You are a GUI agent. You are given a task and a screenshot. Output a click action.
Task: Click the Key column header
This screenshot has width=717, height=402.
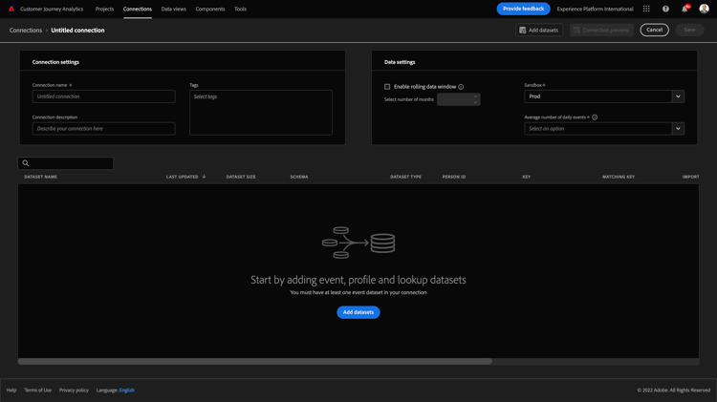(527, 177)
